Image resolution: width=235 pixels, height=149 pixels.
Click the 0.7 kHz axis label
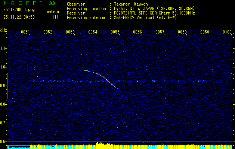(3, 123)
